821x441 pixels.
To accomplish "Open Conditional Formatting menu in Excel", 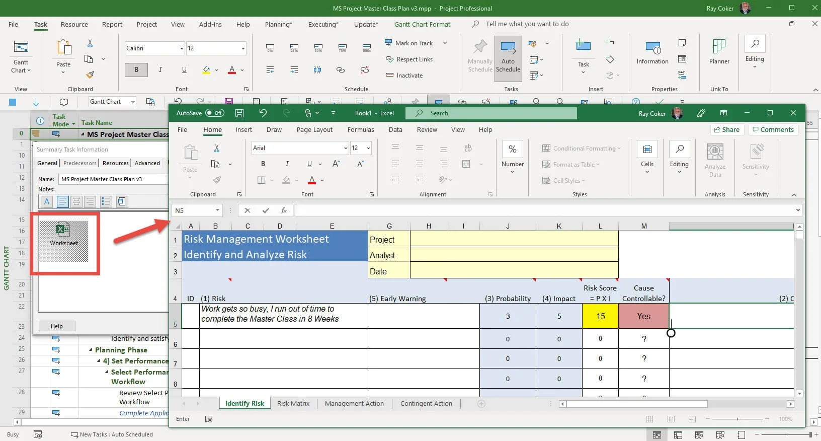I will pyautogui.click(x=581, y=149).
